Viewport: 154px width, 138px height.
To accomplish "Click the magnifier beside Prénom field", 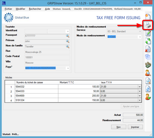I will [x=68, y=41].
